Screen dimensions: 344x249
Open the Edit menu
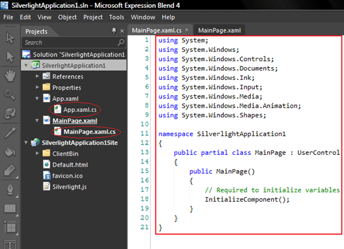tap(25, 17)
